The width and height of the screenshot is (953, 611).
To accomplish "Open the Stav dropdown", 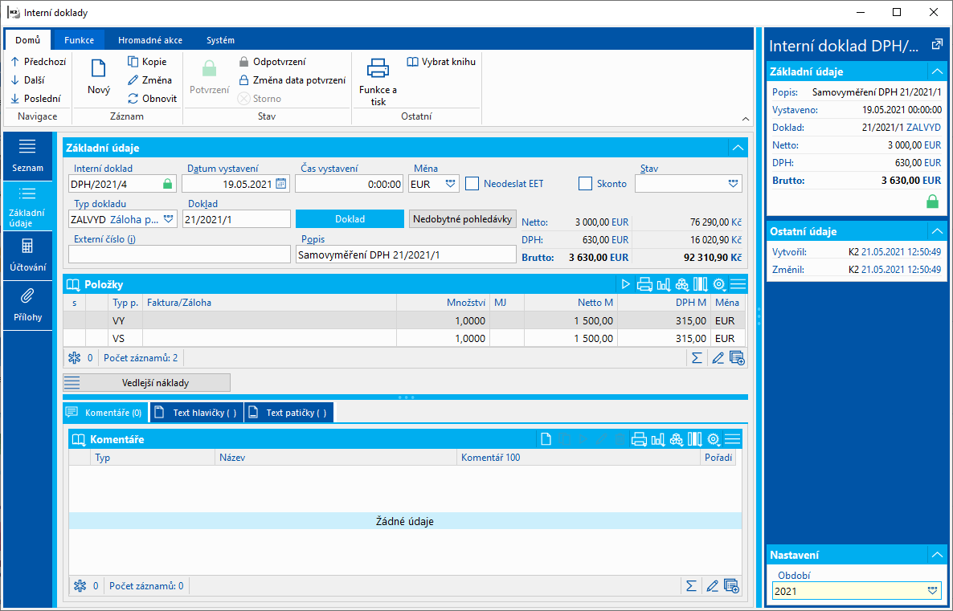I will (733, 184).
